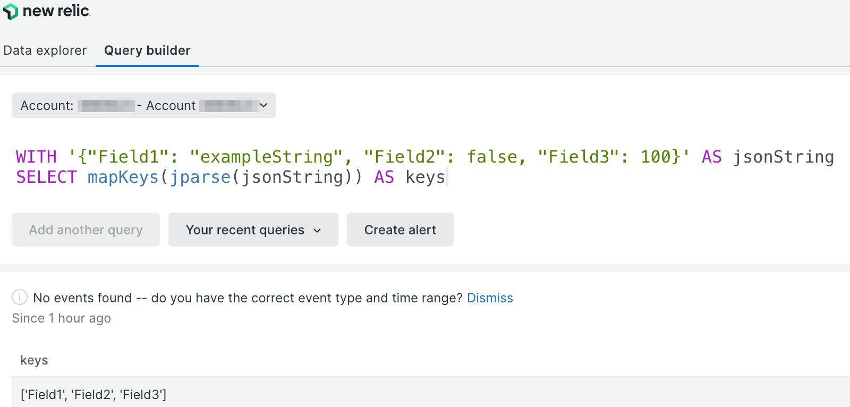Dismiss the no events found message
The width and height of the screenshot is (850, 407).
(x=490, y=298)
